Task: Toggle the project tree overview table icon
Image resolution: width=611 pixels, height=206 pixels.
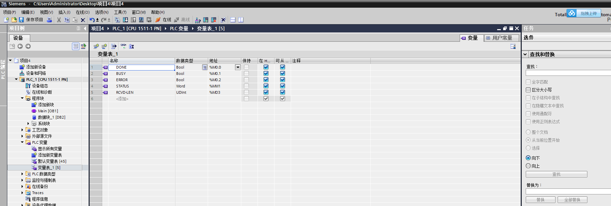Action: 76,46
